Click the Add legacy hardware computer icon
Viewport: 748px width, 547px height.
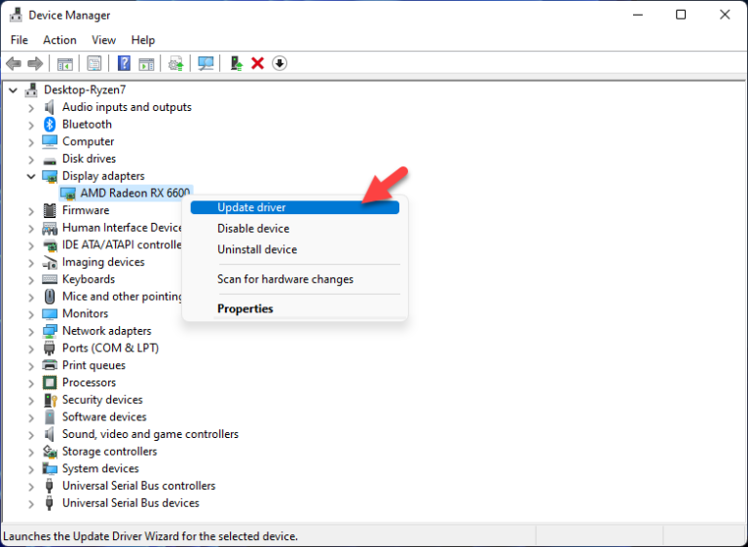[x=236, y=63]
